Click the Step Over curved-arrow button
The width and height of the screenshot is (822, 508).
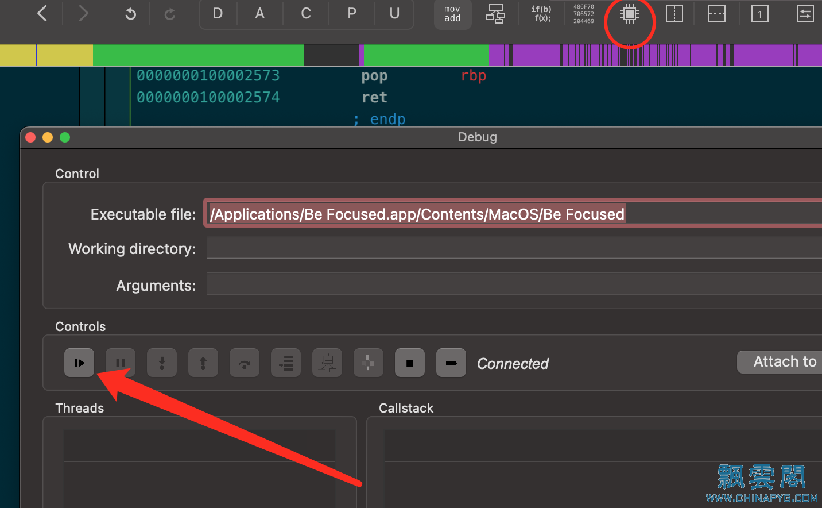tap(245, 363)
